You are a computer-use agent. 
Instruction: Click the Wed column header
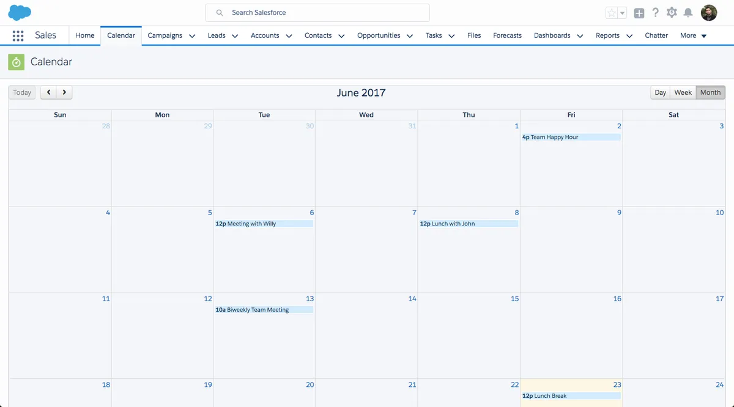366,115
